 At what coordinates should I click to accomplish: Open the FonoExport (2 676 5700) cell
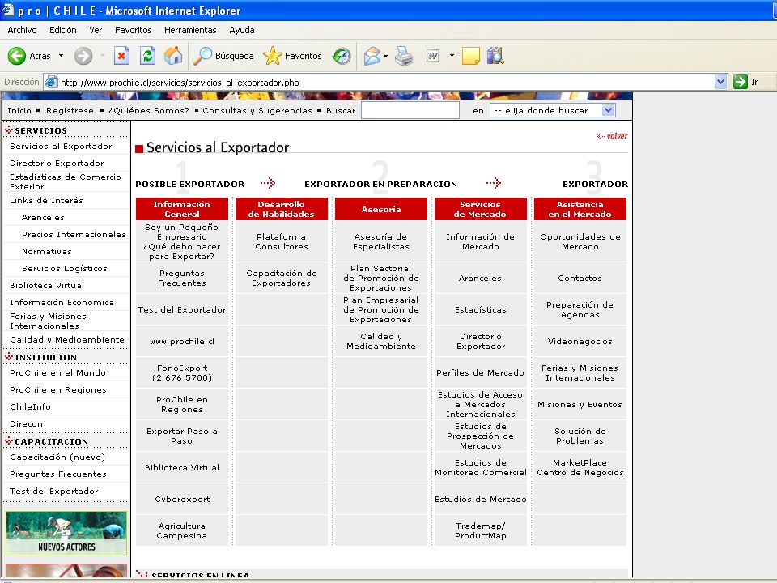182,372
